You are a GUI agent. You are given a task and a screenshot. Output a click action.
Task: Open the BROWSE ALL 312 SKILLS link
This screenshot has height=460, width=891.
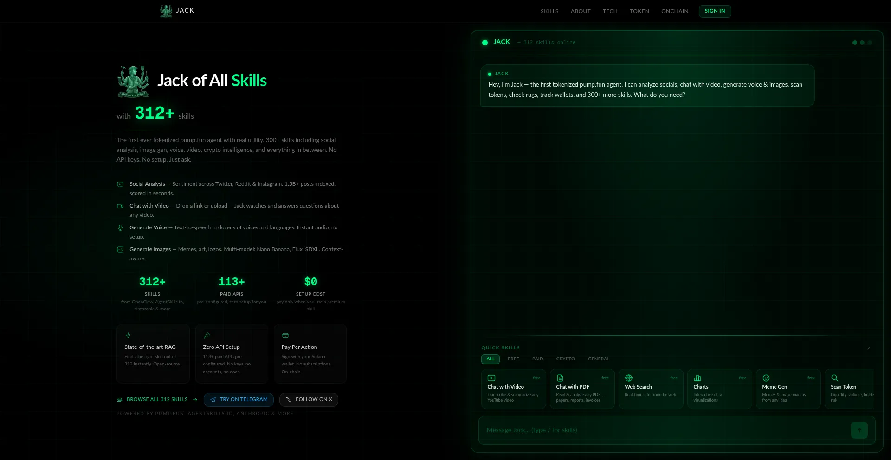157,400
